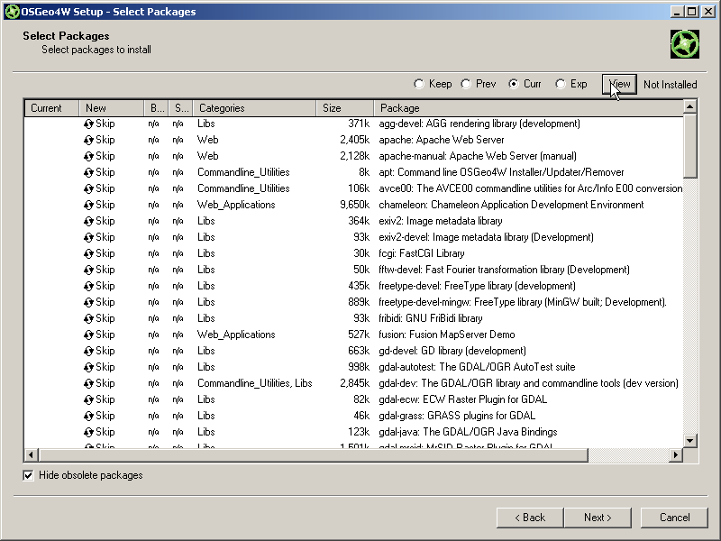Toggle the cycle icon for fcgi FastCGI Library
Viewport: 721px width, 541px height.
(x=88, y=253)
